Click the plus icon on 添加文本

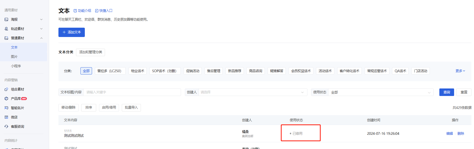point(64,32)
